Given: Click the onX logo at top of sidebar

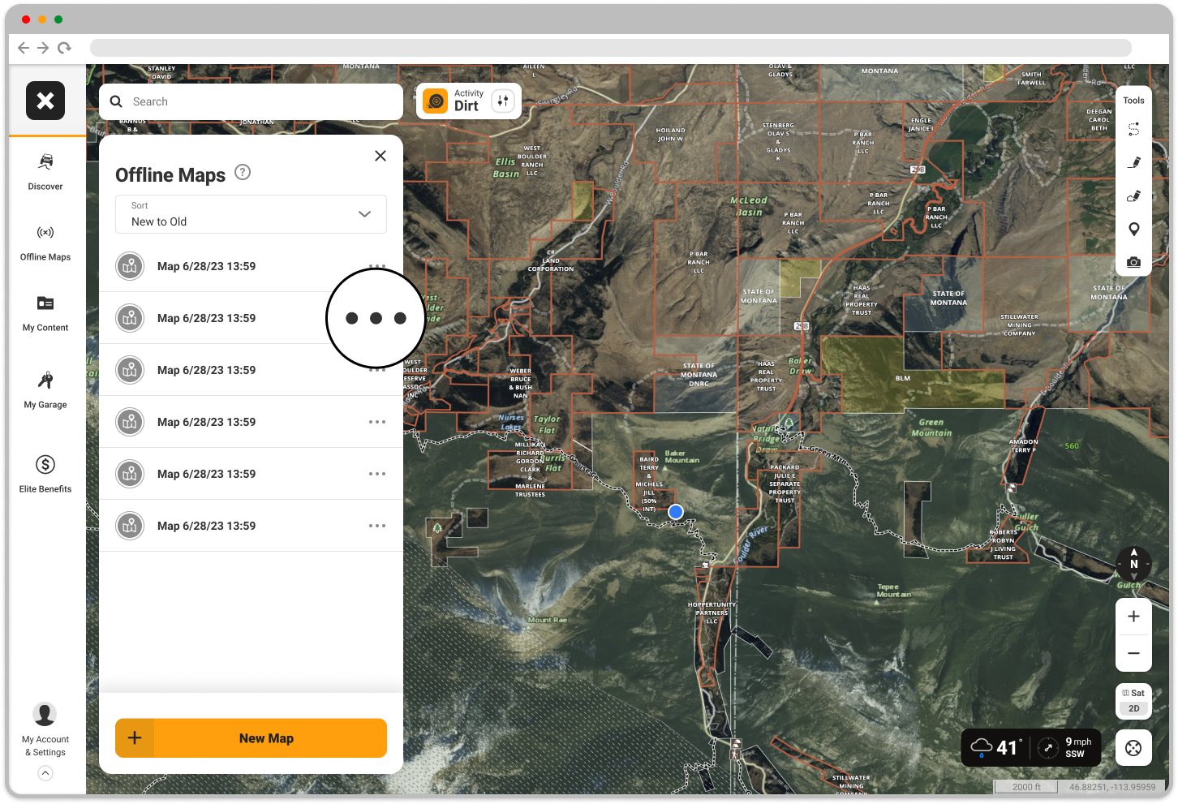Looking at the screenshot, I should click(45, 101).
